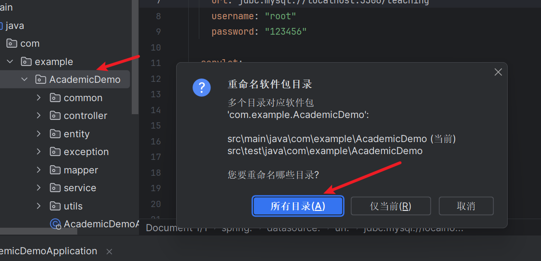The height and width of the screenshot is (261, 541).
Task: Collapse the AcademicDemo package folder
Action: [24, 79]
